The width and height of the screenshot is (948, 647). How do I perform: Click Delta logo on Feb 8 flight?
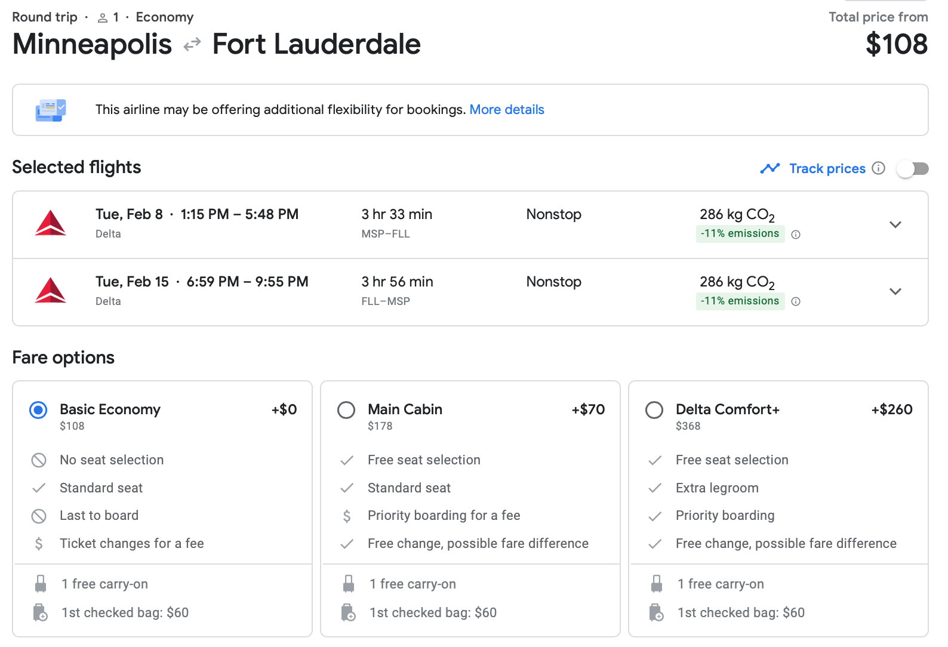[x=51, y=224]
